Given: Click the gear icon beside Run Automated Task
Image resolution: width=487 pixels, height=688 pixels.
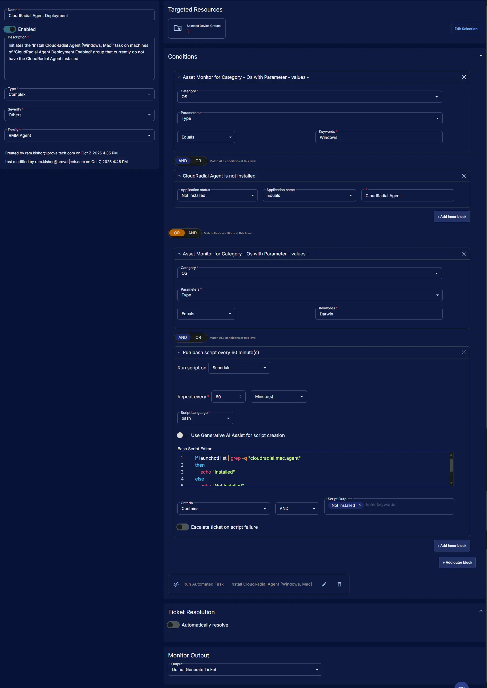Looking at the screenshot, I should click(x=176, y=584).
